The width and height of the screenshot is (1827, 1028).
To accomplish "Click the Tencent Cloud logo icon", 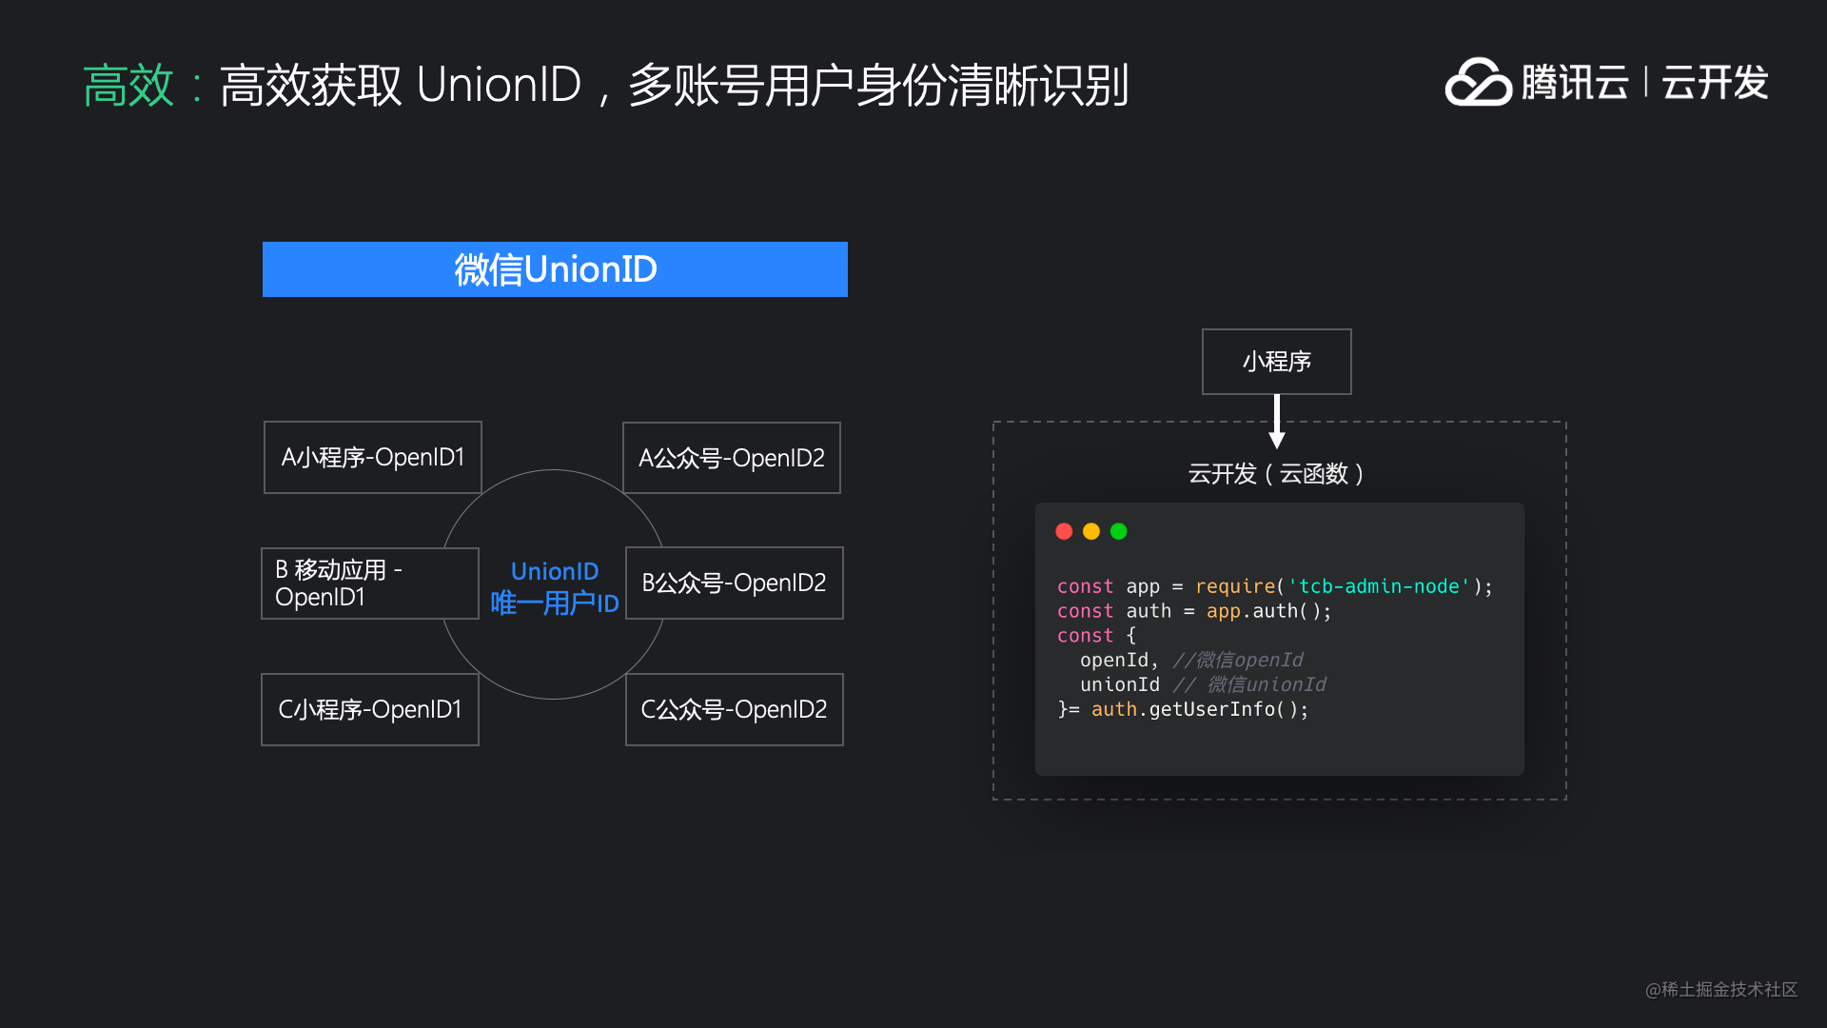I will coord(1478,82).
